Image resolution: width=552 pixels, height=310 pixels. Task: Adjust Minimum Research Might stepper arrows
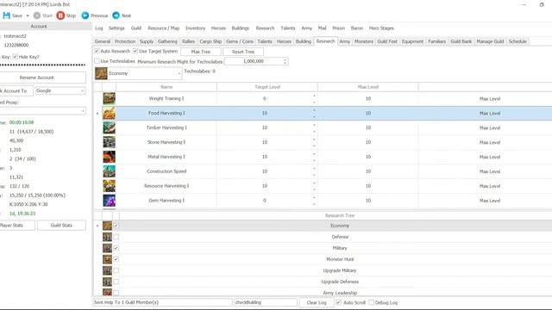[285, 61]
